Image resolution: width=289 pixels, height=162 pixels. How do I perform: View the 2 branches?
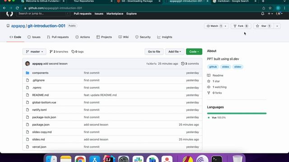59,52
